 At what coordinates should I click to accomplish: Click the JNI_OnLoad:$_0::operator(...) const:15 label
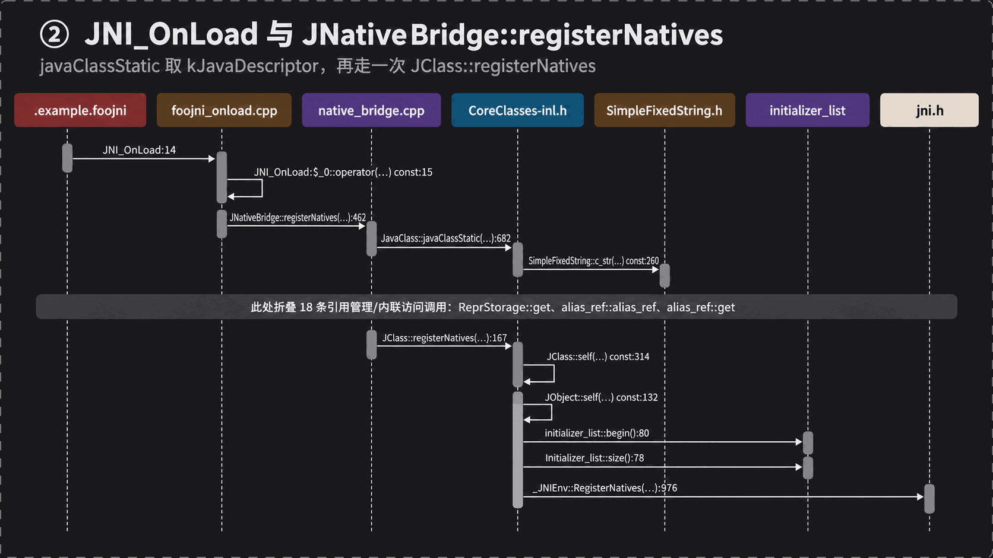[x=343, y=172]
